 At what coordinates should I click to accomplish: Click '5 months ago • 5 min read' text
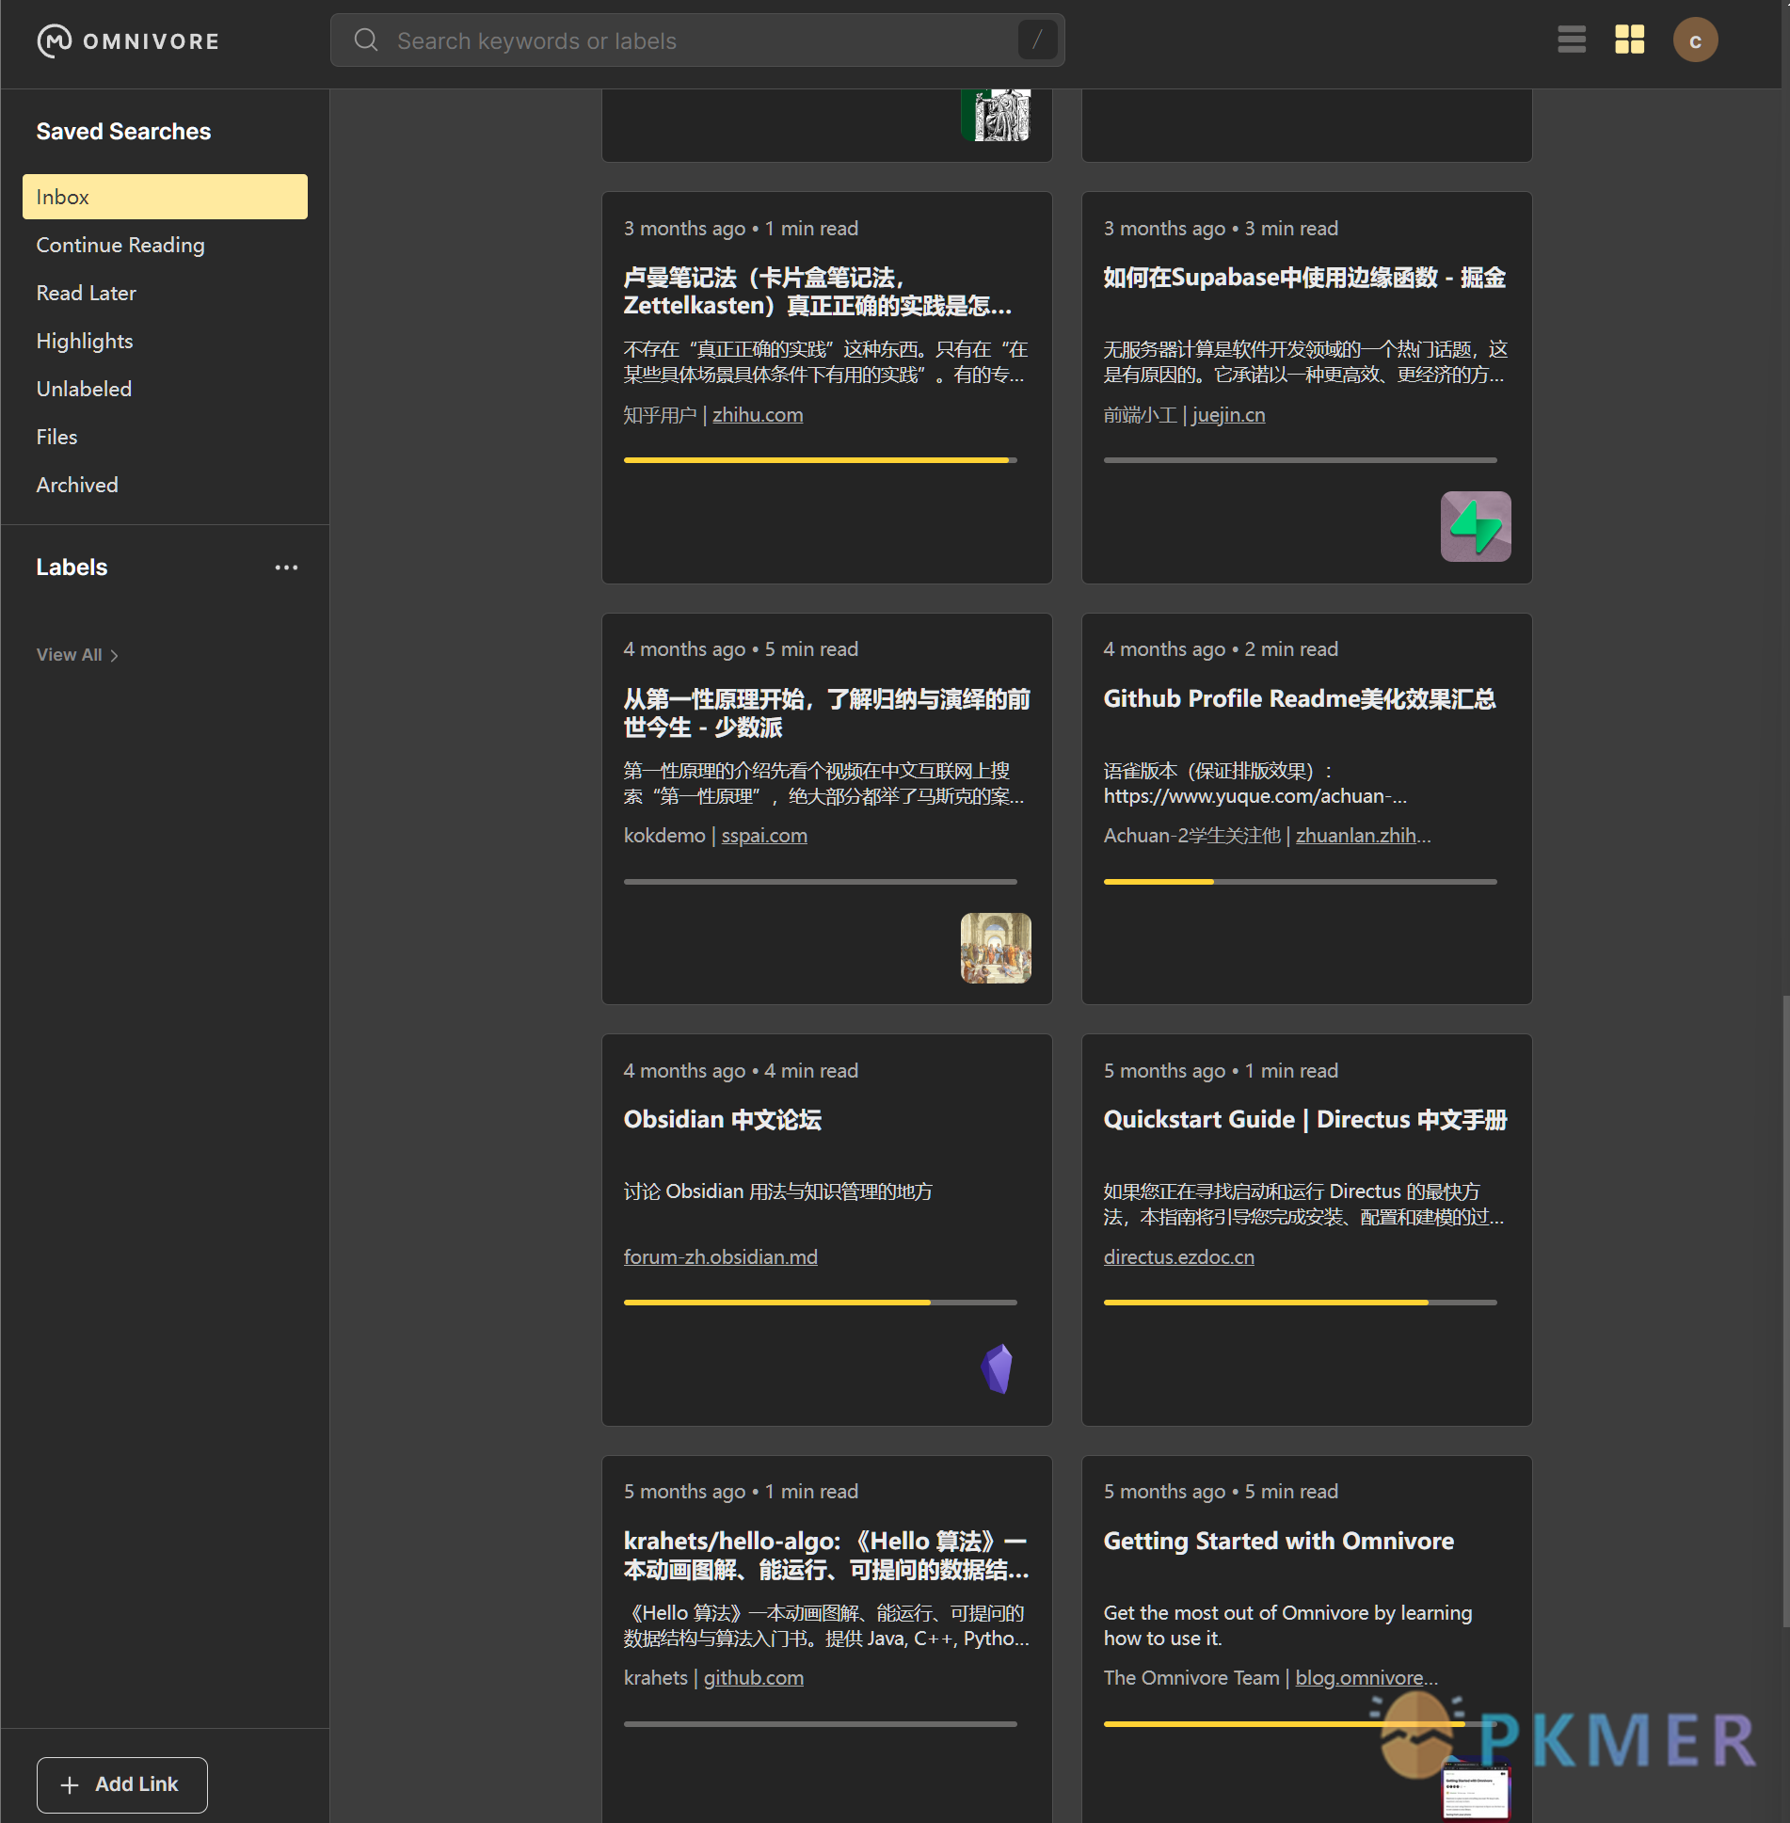[1221, 1492]
